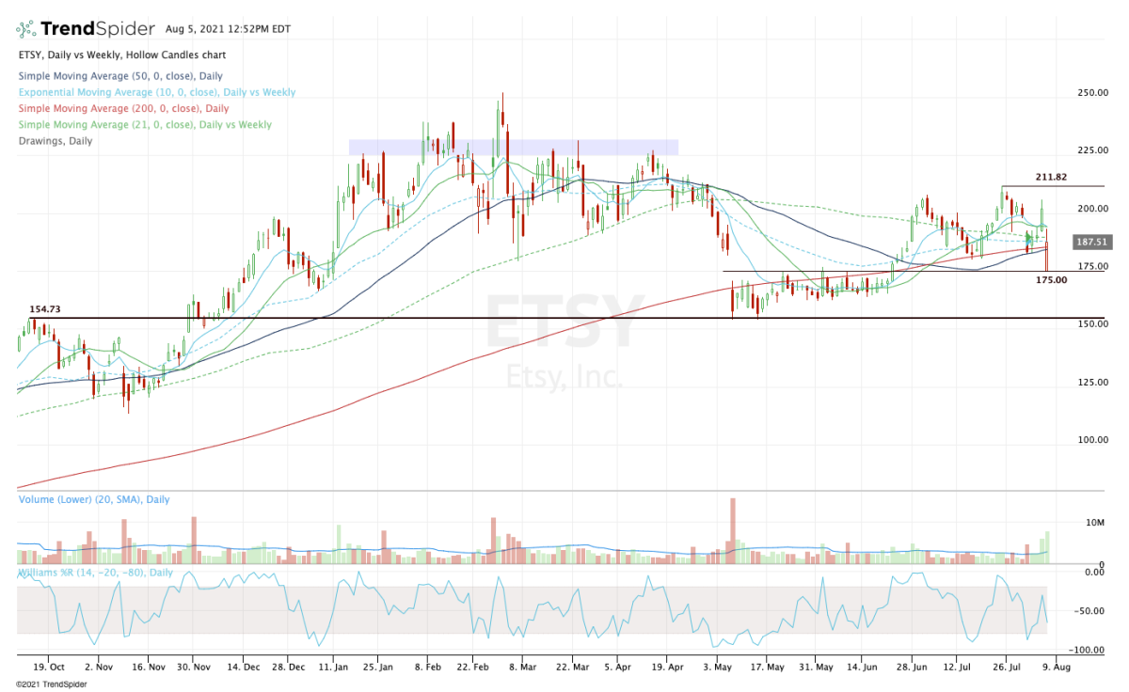1129x692 pixels.
Task: Select the 211.82 resistance level label
Action: tap(1052, 176)
